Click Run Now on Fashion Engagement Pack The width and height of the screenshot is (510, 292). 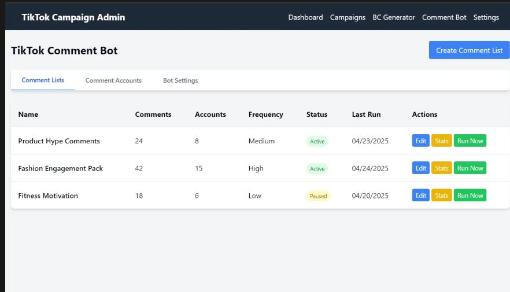click(x=470, y=168)
